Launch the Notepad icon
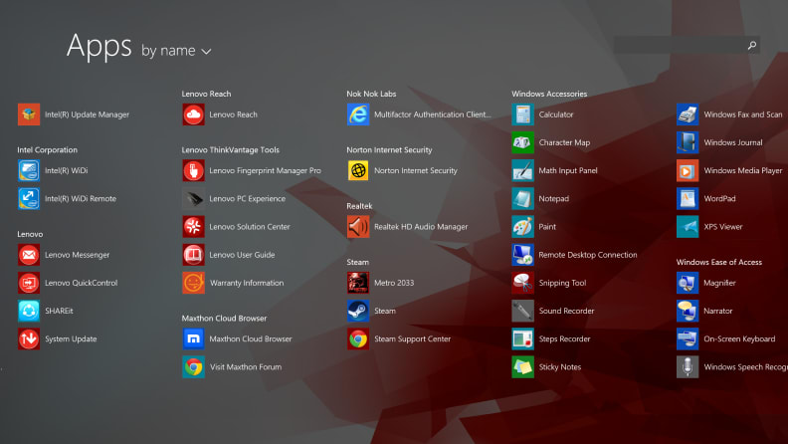Viewport: 788px width, 444px height. (522, 199)
